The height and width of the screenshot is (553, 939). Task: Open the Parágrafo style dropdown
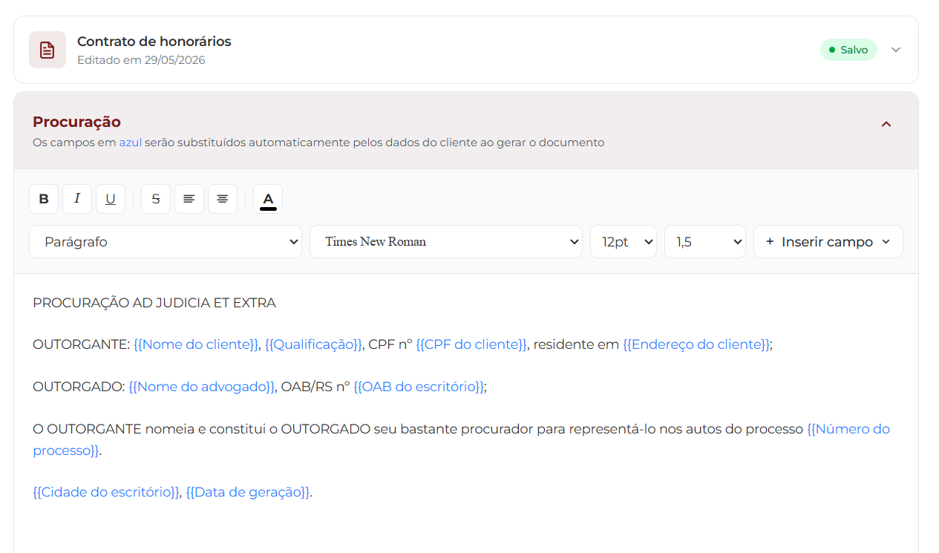coord(166,242)
